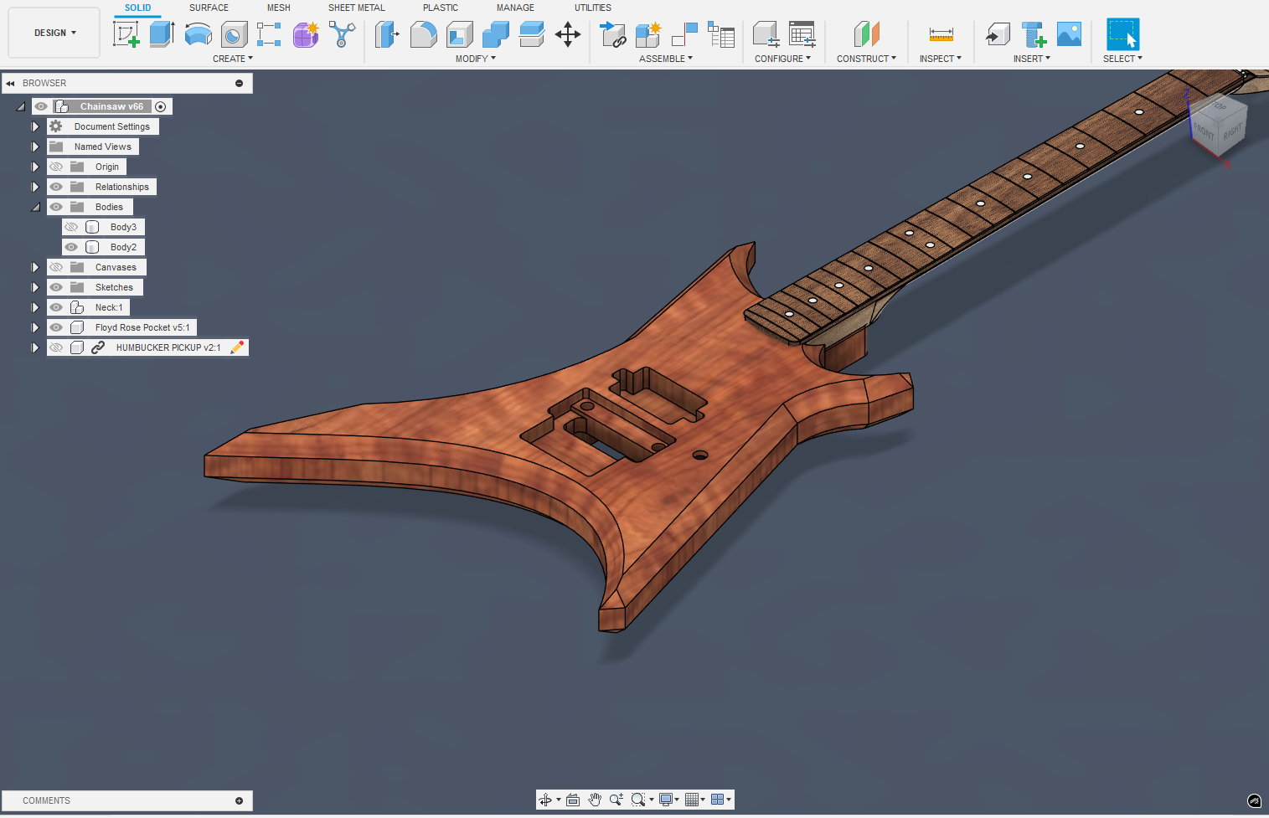Open the DESIGN workspace dropdown
1269x818 pixels.
[x=54, y=33]
